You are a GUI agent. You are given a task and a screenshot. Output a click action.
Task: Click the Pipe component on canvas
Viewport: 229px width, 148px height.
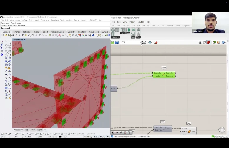click(x=189, y=131)
